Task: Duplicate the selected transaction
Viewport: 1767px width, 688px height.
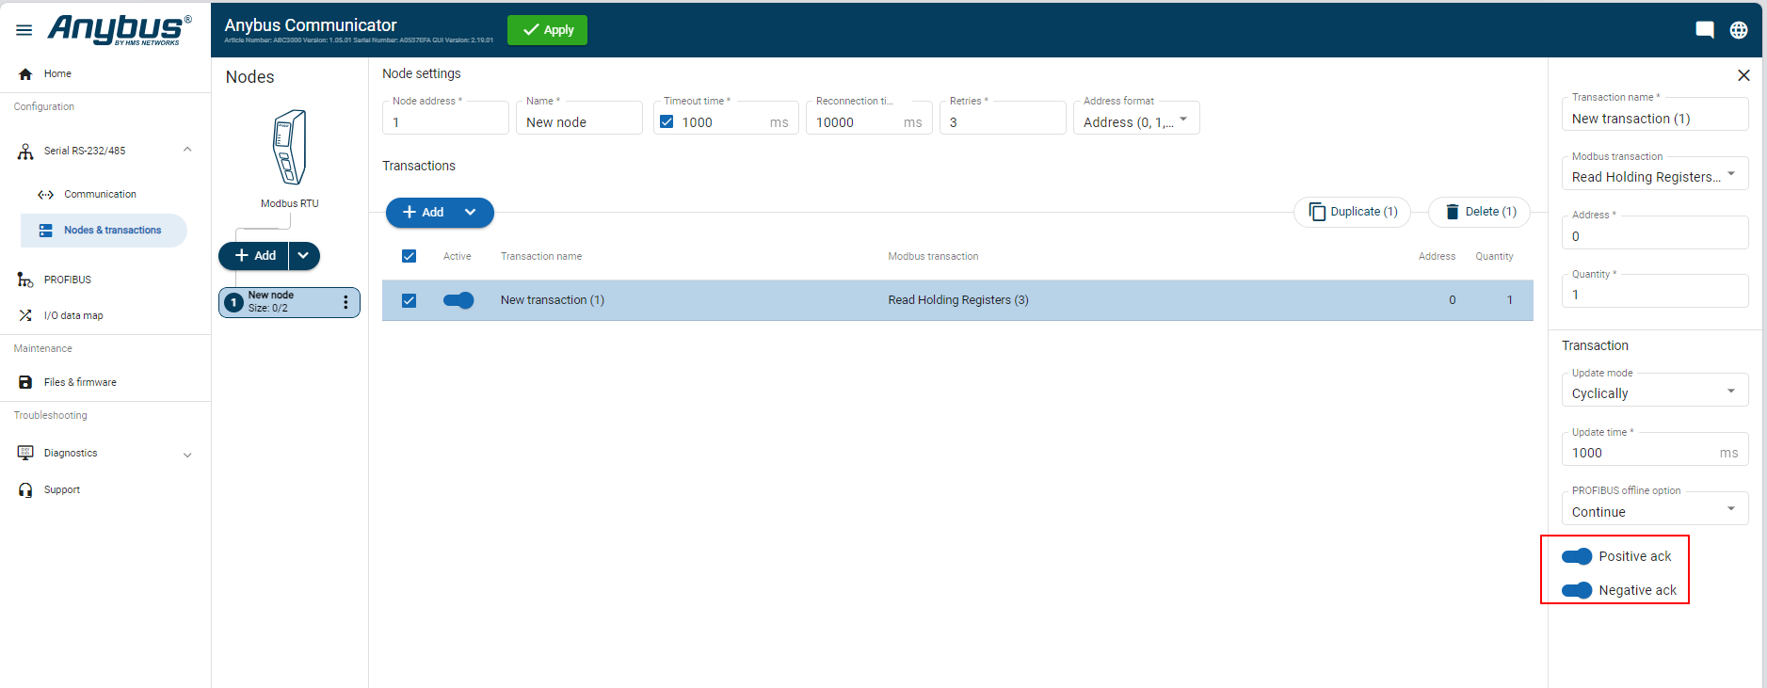Action: (1352, 212)
